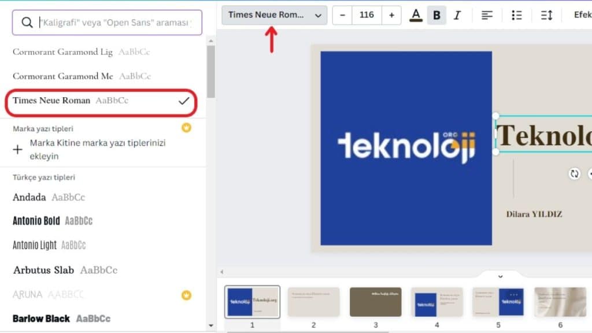Collapse the slide thumbnail strip chevron
The height and width of the screenshot is (333, 592).
coord(500,276)
